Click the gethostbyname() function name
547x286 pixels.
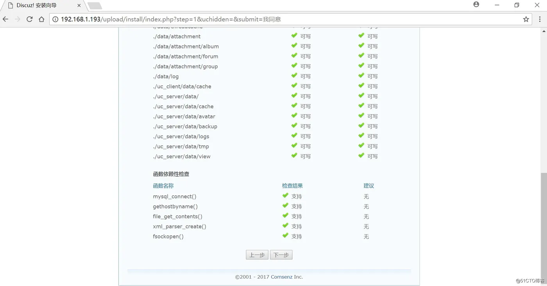[x=175, y=207]
